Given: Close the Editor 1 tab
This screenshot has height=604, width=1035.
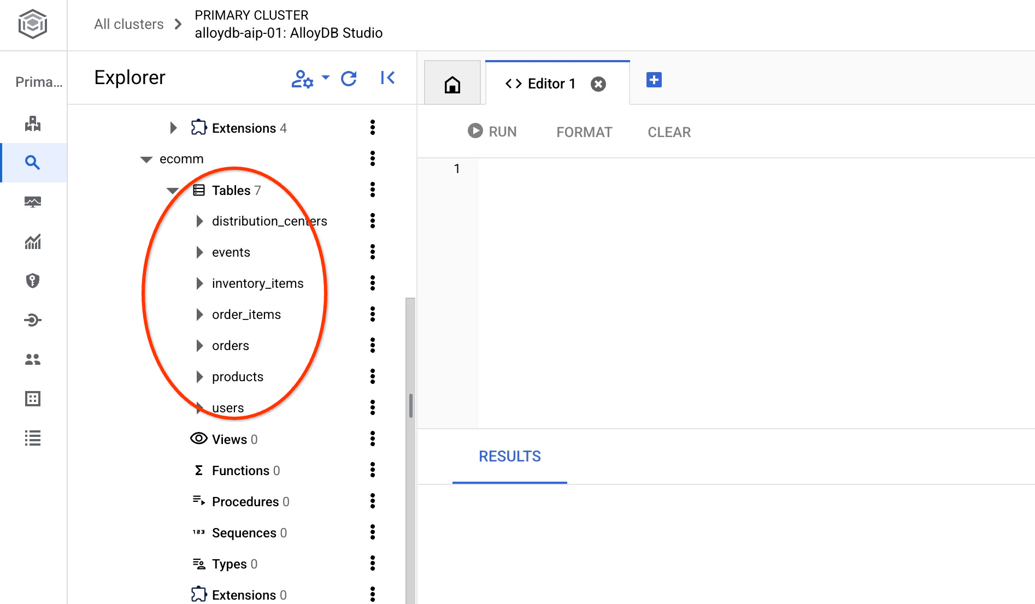Looking at the screenshot, I should coord(598,84).
